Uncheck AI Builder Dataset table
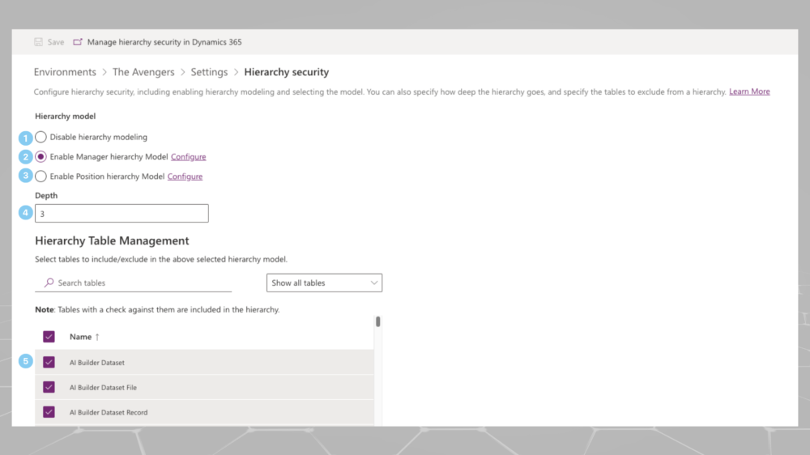Image resolution: width=810 pixels, height=455 pixels. coord(49,362)
